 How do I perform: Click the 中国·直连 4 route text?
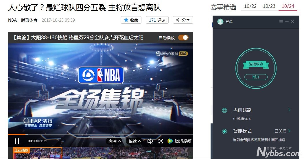click(242, 119)
